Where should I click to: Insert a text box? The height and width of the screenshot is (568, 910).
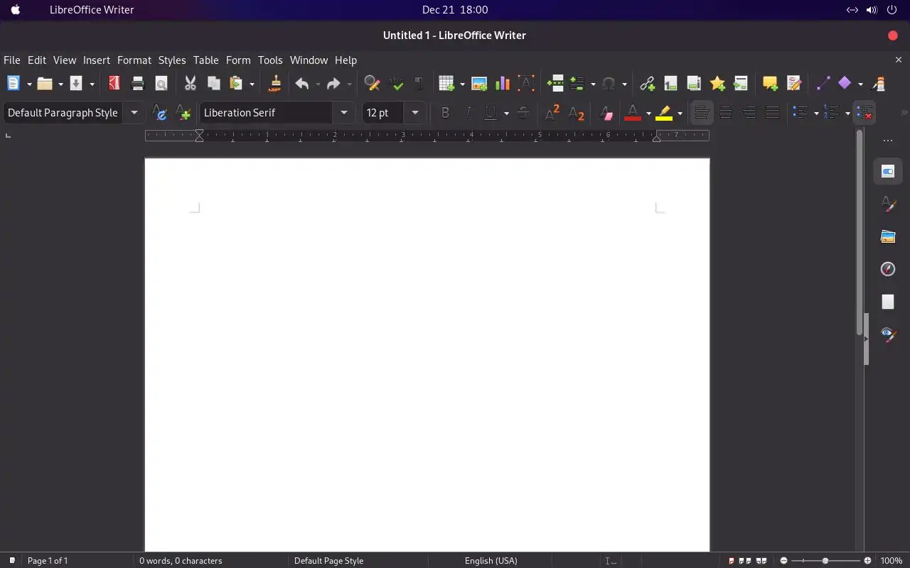coord(526,84)
